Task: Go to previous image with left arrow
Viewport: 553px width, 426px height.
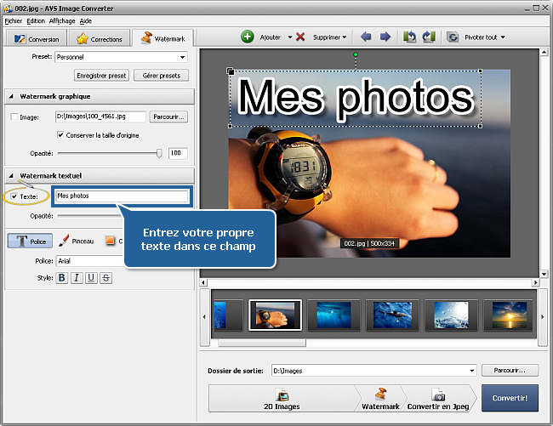Action: pyautogui.click(x=366, y=37)
